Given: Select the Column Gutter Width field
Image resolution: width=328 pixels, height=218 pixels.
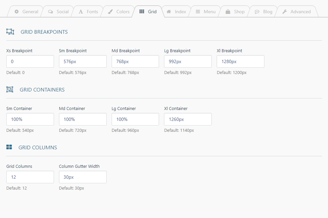Looking at the screenshot, I should point(83,177).
